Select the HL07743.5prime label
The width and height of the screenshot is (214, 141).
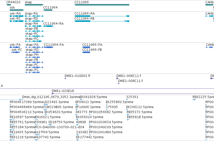pos(48,137)
